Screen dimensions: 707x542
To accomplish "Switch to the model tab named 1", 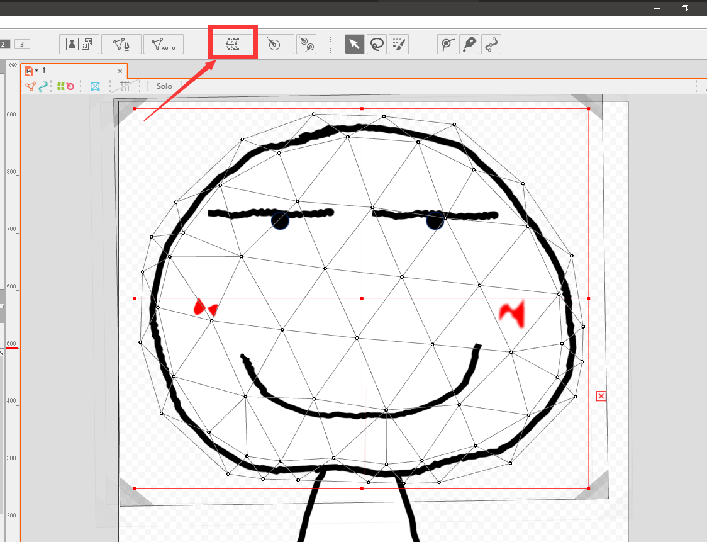I will (x=43, y=71).
